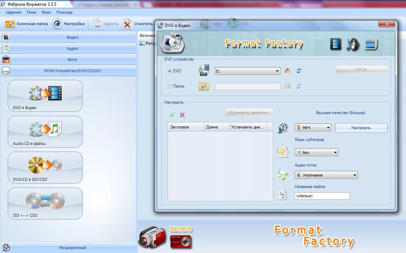Image resolution: width=406 pixels, height=253 pixels.
Task: Click the DVD disc icon next to drive selector
Action: (x=204, y=70)
